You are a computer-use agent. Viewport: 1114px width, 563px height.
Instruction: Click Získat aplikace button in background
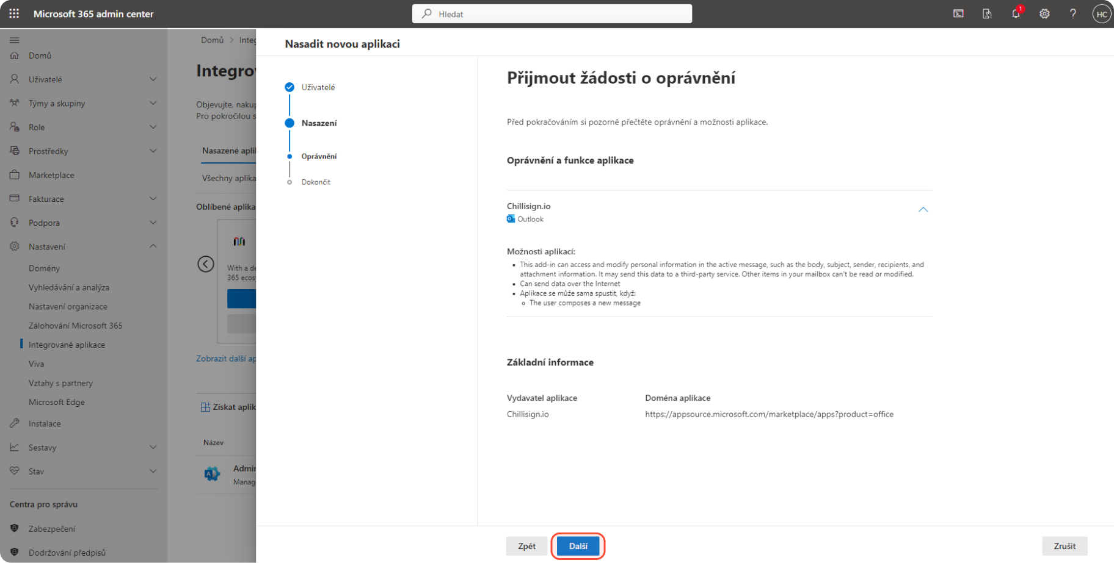tap(228, 407)
